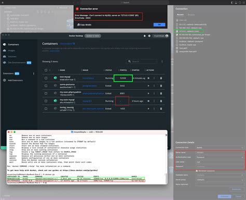Open more actions for my-own-mysql container
Viewport: 246px width, 200px height.
[x=154, y=101]
